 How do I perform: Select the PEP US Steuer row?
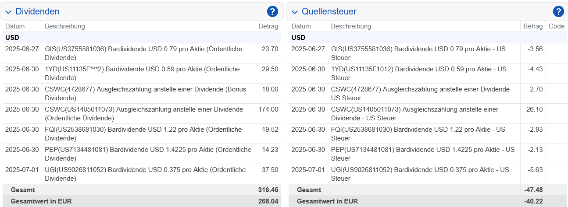[x=423, y=154]
